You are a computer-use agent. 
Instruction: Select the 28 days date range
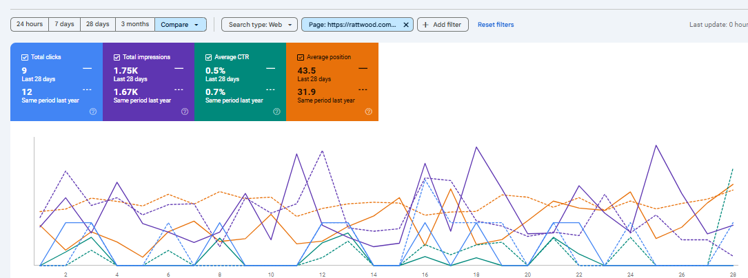click(98, 25)
